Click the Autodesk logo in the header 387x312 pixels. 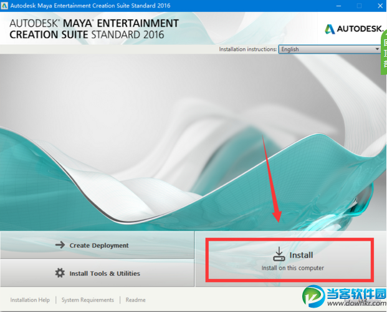354,29
